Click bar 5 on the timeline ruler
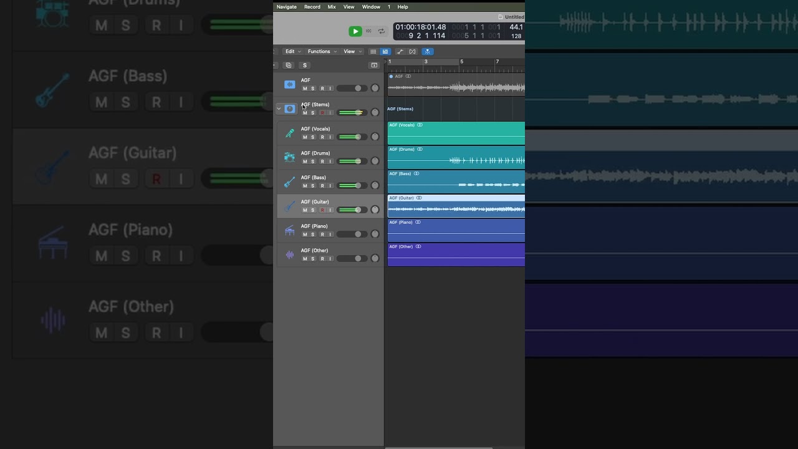This screenshot has width=798, height=449. tap(461, 62)
